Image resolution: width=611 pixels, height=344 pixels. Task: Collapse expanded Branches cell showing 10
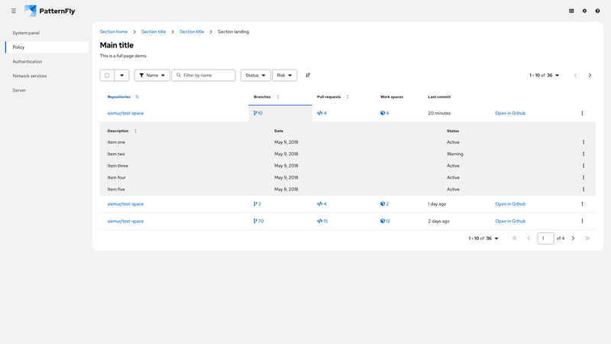click(x=258, y=113)
